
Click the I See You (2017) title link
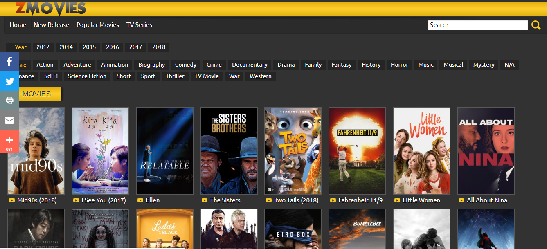pyautogui.click(x=104, y=200)
